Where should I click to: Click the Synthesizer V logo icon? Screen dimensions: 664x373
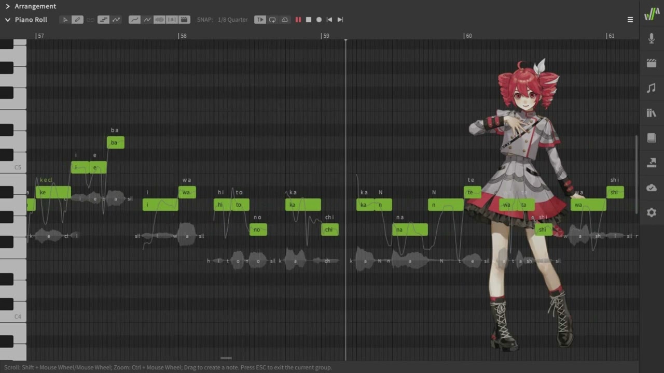652,14
